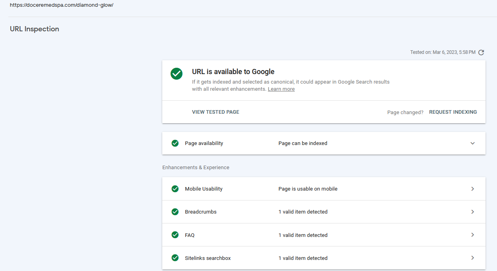Image resolution: width=497 pixels, height=271 pixels.
Task: Open the Learn more link
Action: pos(281,89)
